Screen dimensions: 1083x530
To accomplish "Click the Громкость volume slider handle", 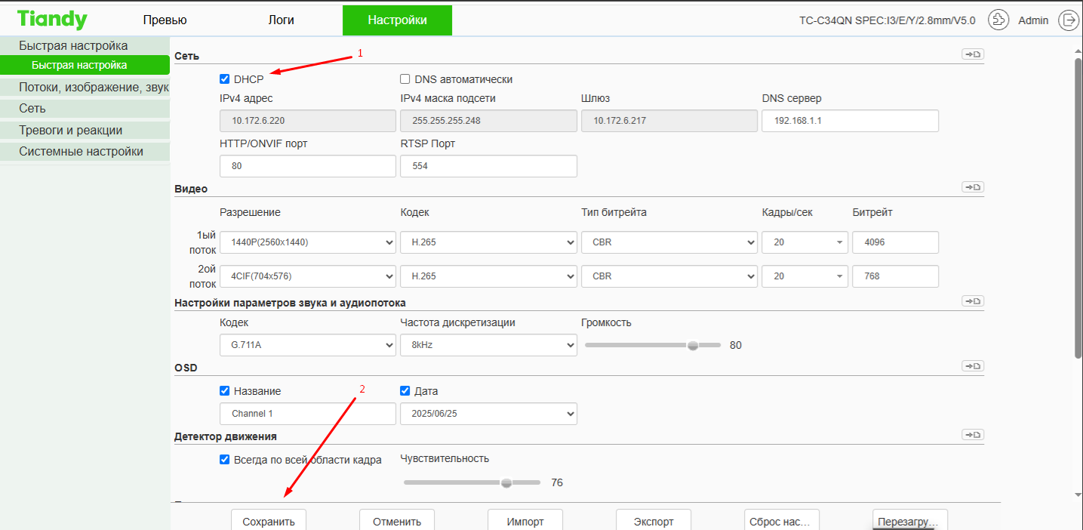I will click(693, 345).
